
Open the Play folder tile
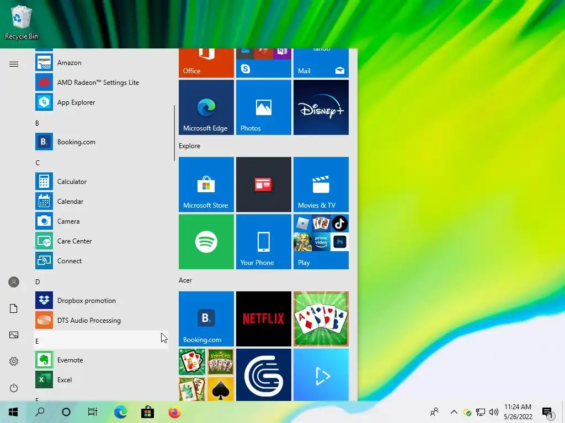click(321, 242)
